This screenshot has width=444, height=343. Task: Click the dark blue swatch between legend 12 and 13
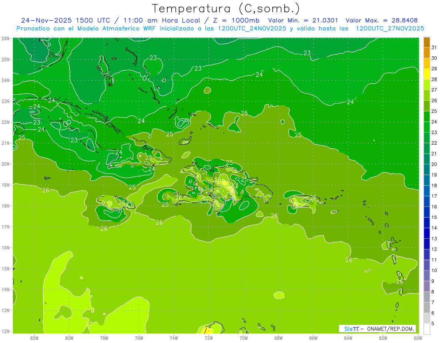[427, 244]
